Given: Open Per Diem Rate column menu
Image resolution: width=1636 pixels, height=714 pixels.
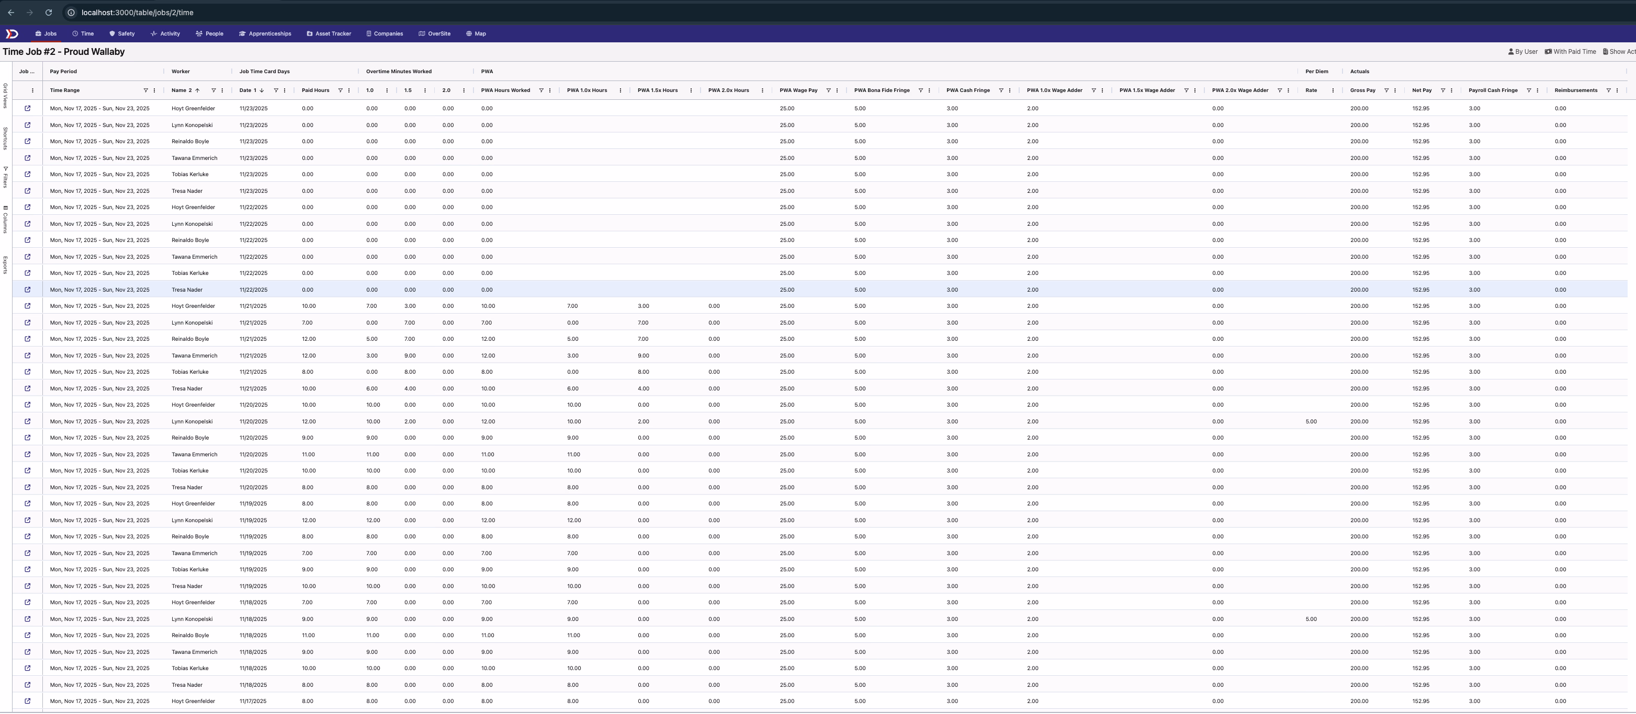Looking at the screenshot, I should [1333, 90].
